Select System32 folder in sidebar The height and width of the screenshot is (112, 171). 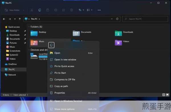coord(14,55)
